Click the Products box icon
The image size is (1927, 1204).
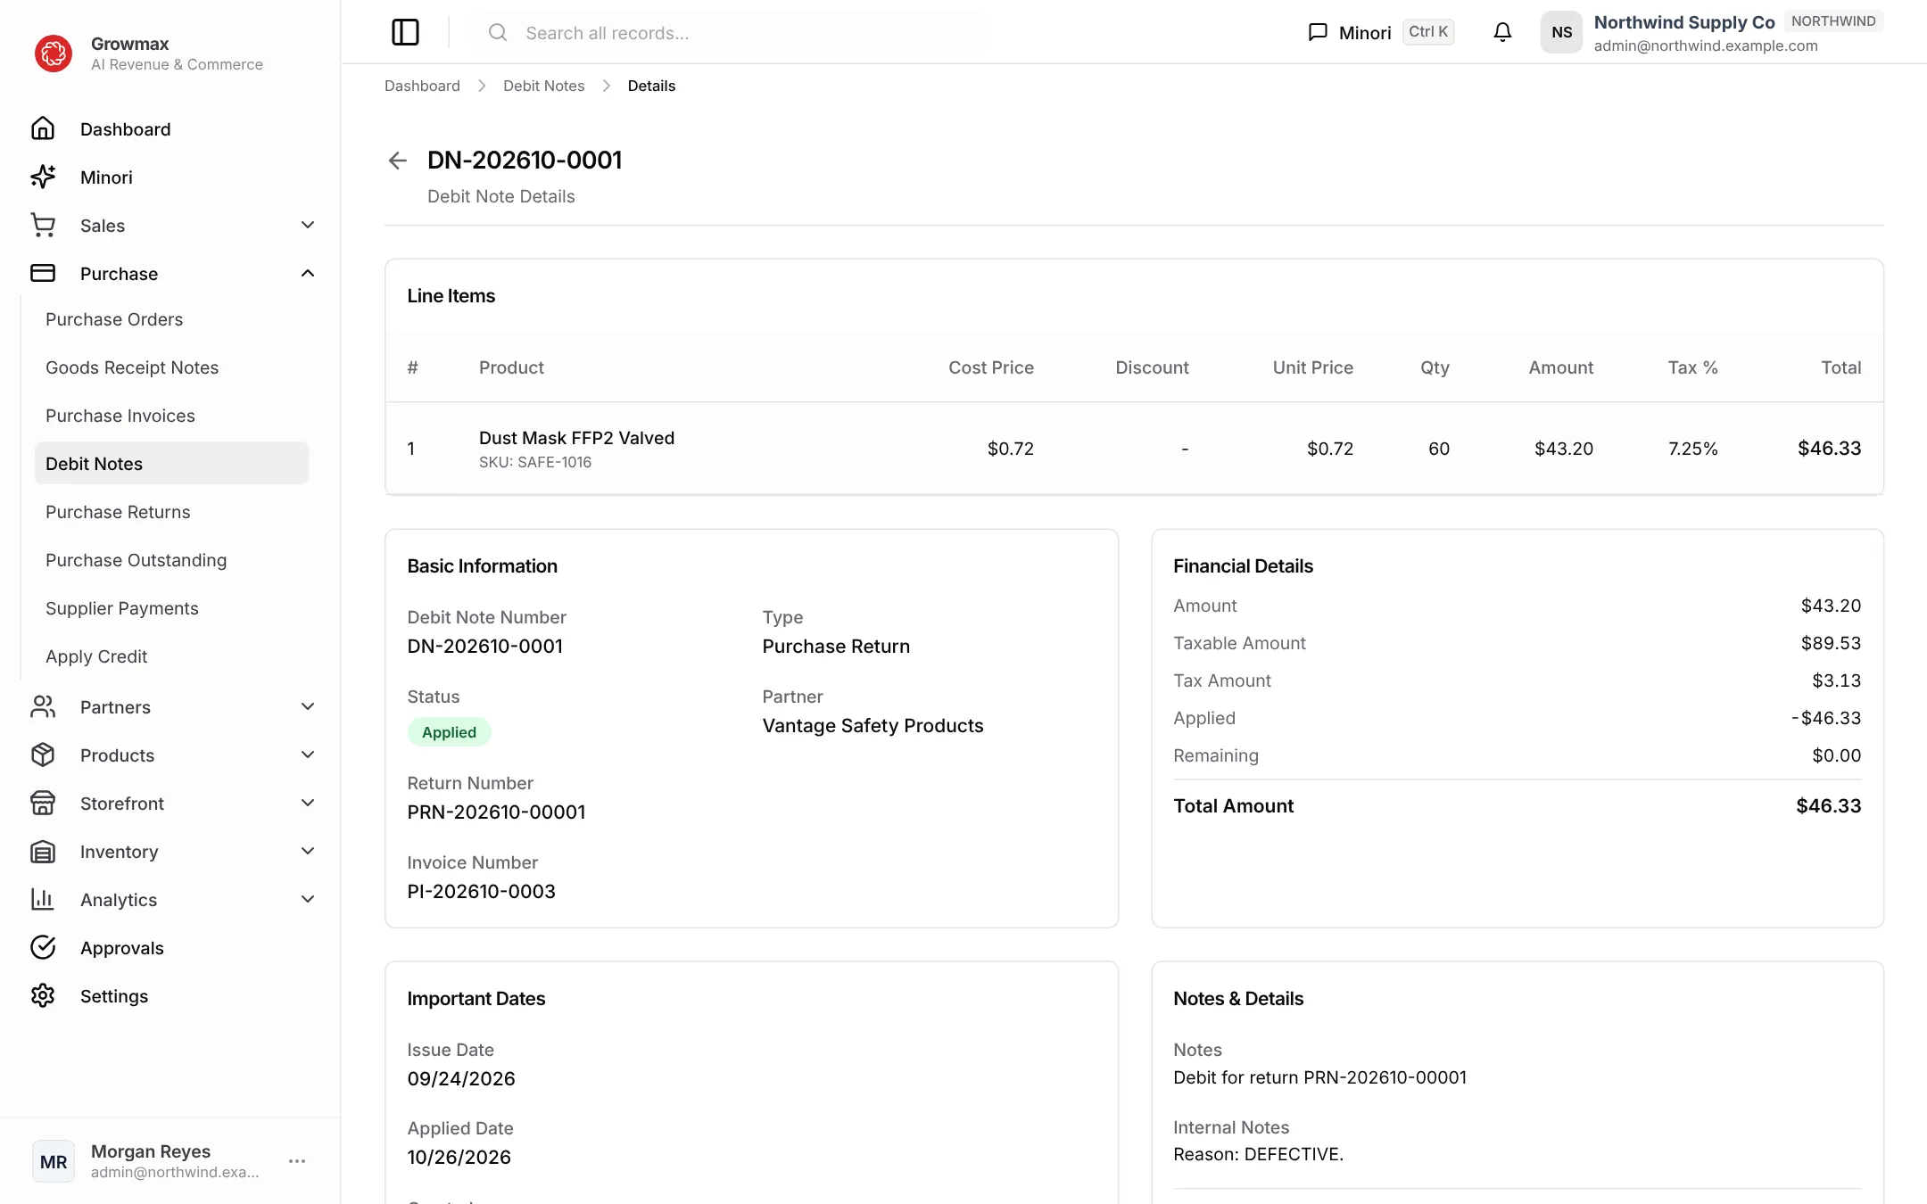(x=43, y=755)
